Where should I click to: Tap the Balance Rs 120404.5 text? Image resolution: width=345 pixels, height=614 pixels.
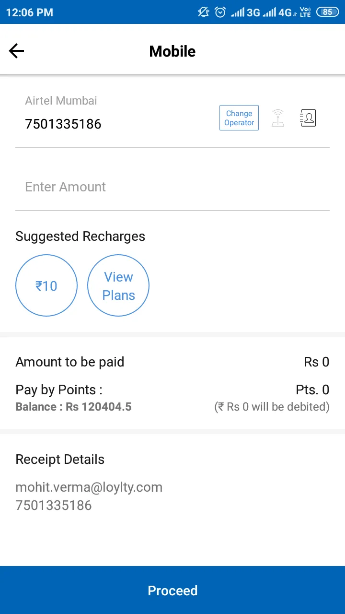point(73,407)
